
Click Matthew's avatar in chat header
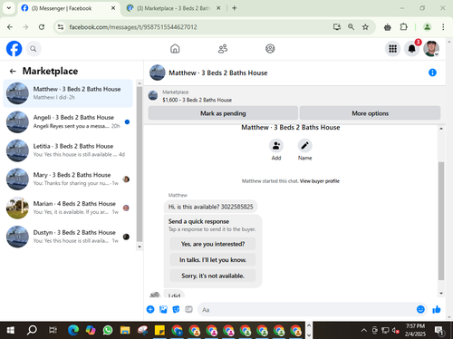pyautogui.click(x=158, y=73)
